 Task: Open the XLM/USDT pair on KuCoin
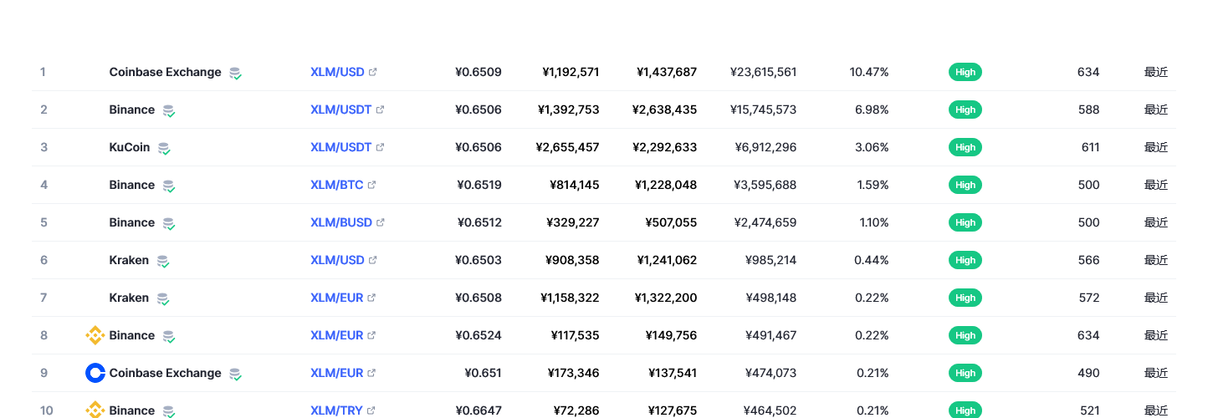340,147
